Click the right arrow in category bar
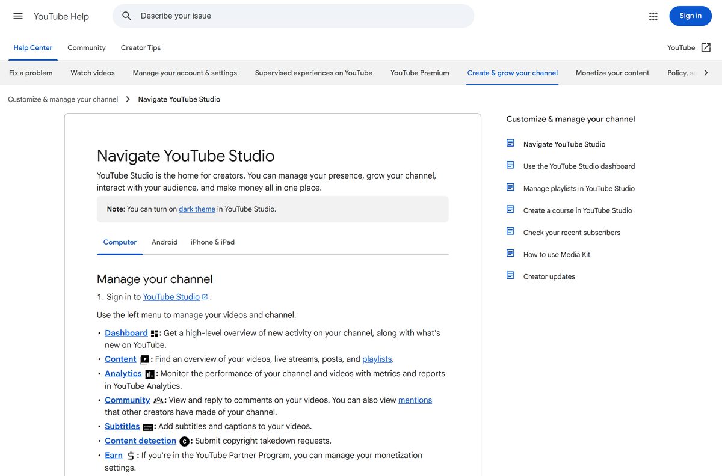Screen dimensions: 722x476 pos(706,73)
